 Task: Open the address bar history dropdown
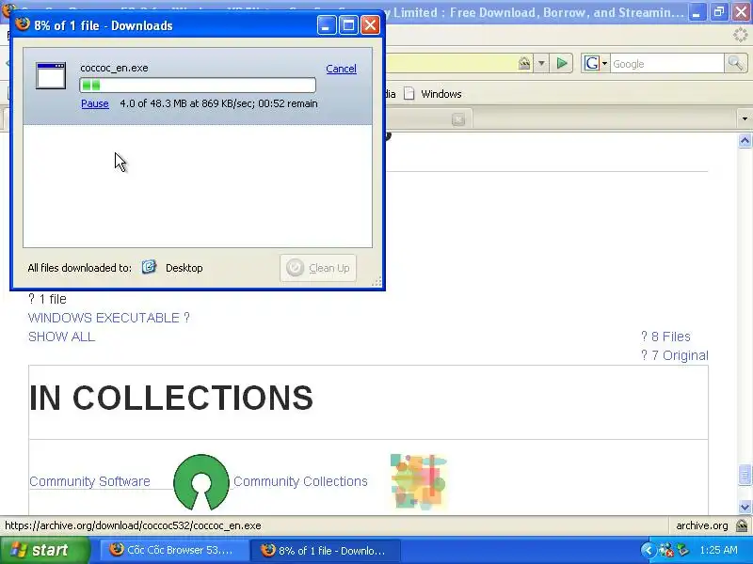click(x=541, y=63)
